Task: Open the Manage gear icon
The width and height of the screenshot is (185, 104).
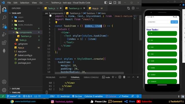Action: 4,90
